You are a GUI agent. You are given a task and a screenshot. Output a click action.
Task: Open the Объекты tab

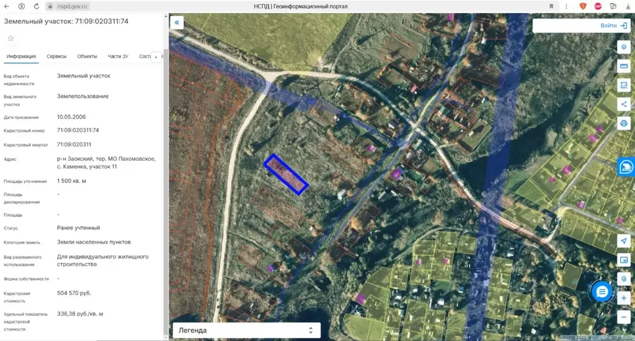[x=87, y=56]
